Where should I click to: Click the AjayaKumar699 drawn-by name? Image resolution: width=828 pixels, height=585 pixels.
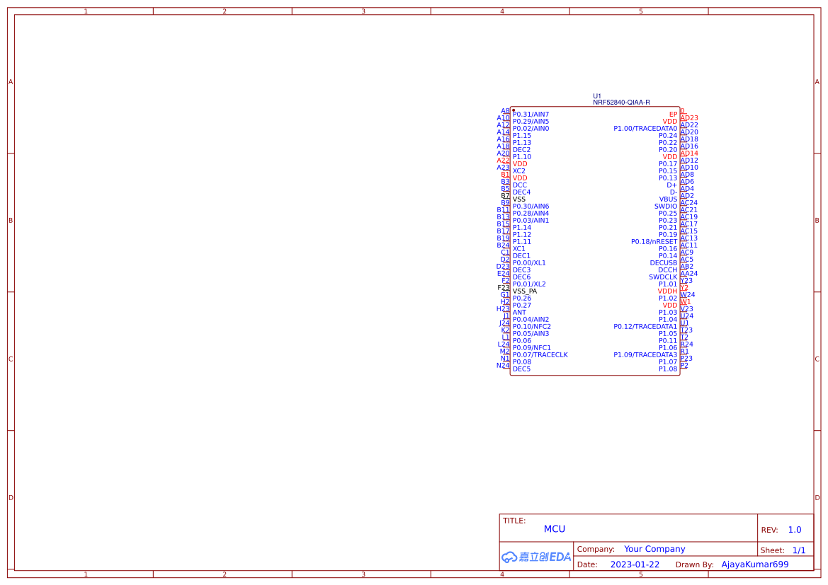754,564
